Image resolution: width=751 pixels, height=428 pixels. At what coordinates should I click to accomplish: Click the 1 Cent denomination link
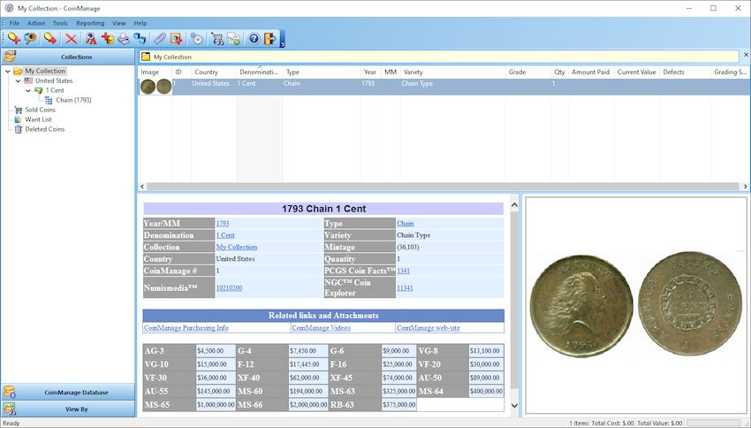pos(225,235)
